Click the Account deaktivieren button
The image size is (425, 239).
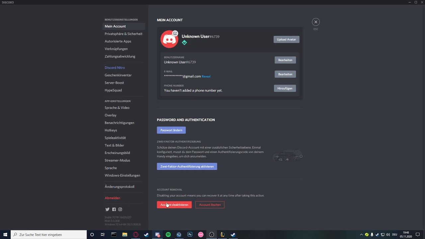pos(174,205)
